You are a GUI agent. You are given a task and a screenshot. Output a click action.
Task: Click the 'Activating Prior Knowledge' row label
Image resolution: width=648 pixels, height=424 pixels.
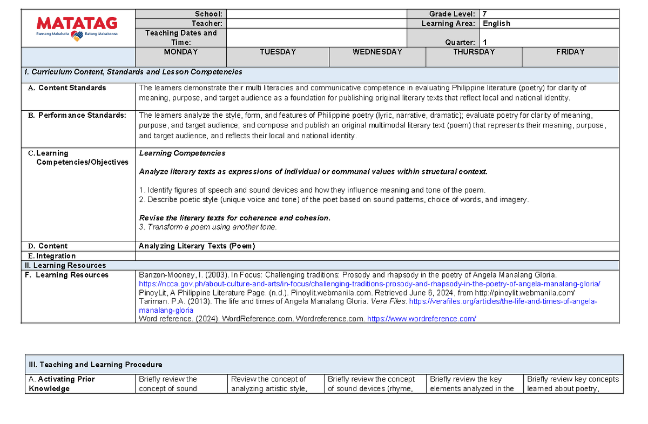point(62,383)
